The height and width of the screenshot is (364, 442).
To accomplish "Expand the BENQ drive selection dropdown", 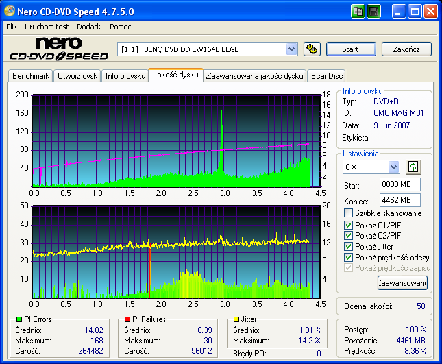I will (291, 49).
